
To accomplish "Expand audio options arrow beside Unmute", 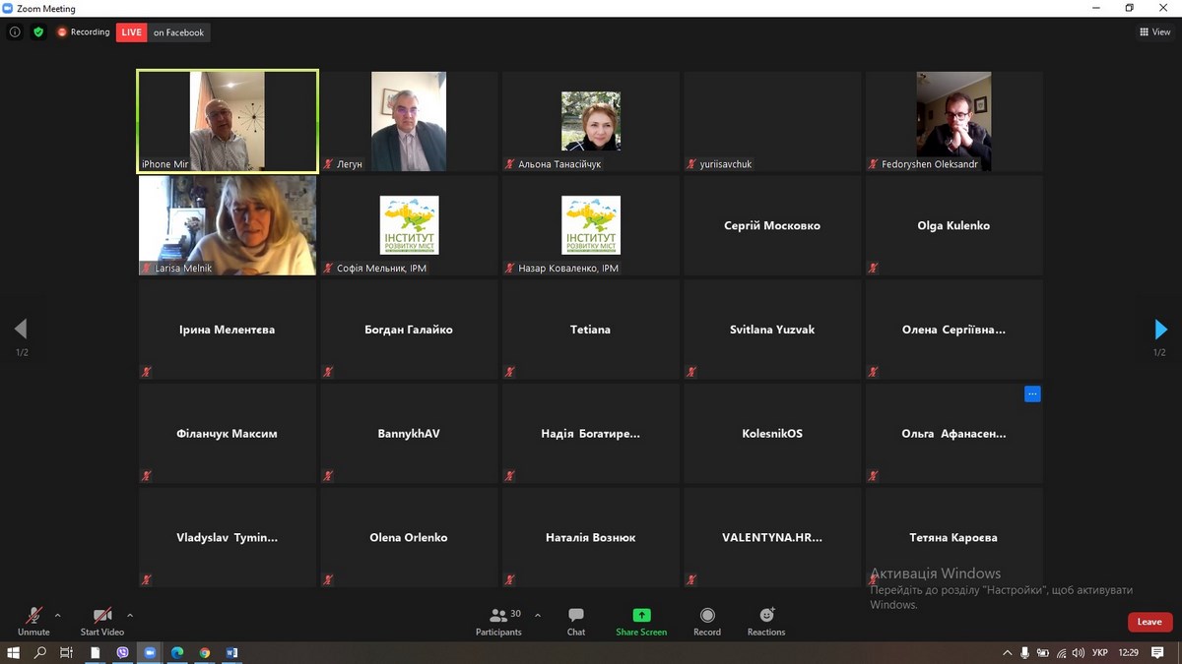I will coord(57,616).
